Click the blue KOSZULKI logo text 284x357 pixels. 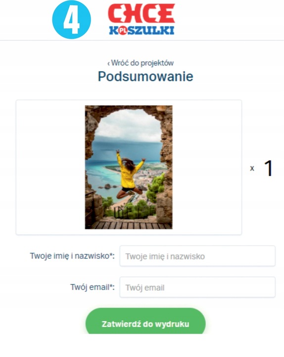click(142, 31)
